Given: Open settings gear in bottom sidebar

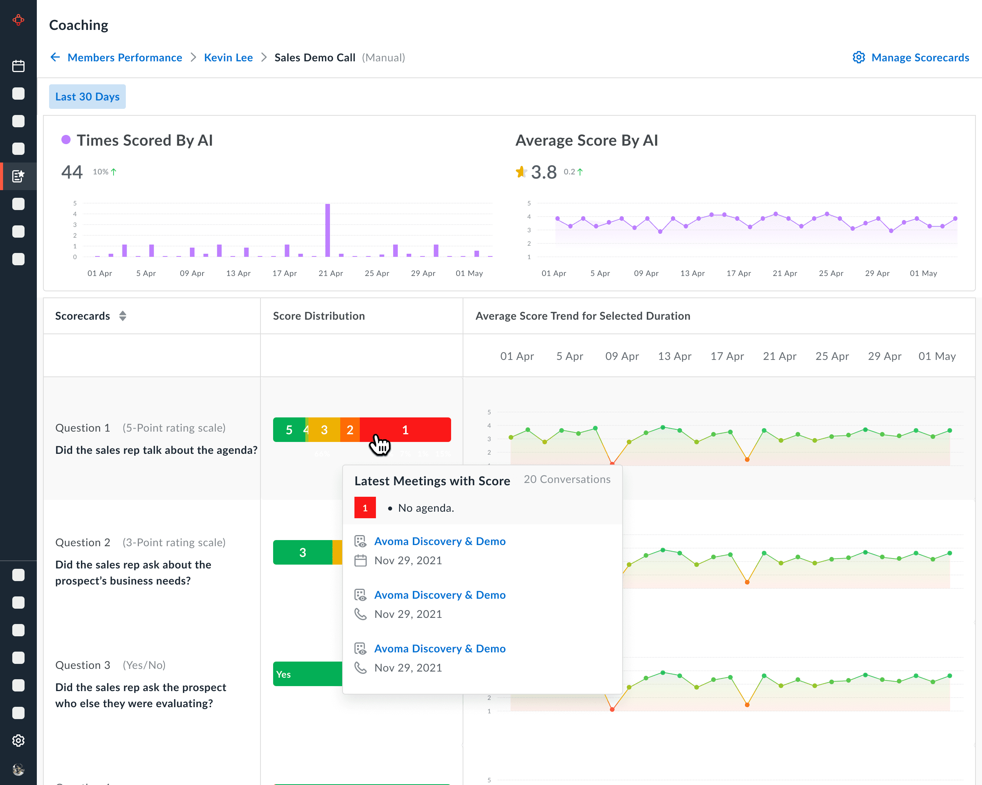Looking at the screenshot, I should [18, 741].
